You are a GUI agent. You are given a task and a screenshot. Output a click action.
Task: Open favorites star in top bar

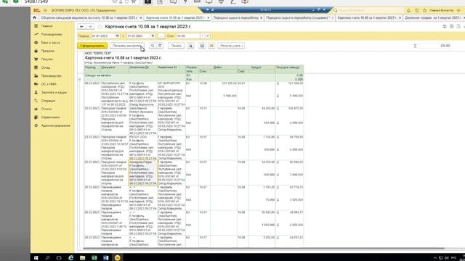tap(424, 10)
